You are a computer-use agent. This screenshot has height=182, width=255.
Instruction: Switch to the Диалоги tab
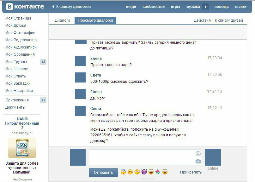62,20
